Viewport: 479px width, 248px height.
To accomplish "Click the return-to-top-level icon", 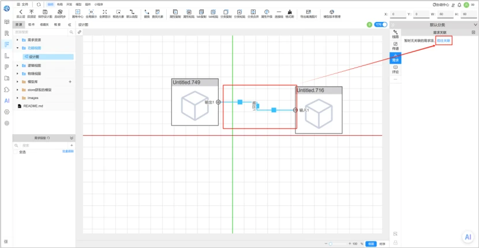I will (32, 12).
